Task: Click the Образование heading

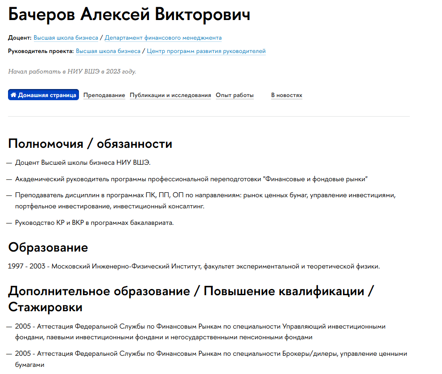Action: (48, 248)
